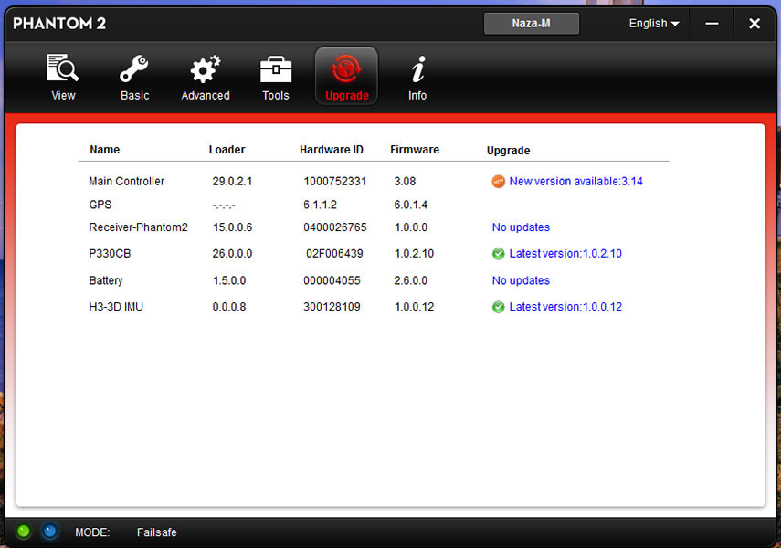
Task: Click the Hardware ID column header
Action: [x=332, y=150]
